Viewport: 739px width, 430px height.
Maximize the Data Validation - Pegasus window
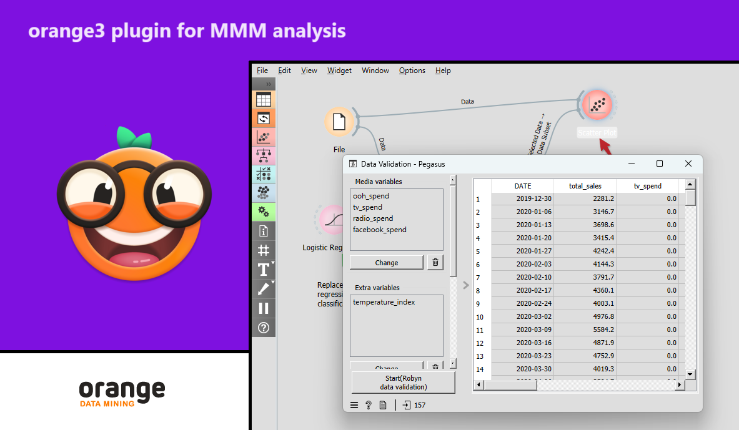point(660,164)
